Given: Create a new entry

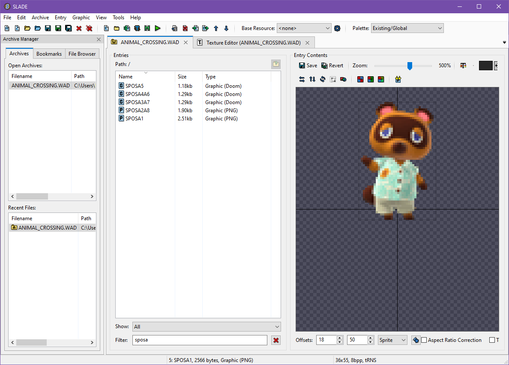Looking at the screenshot, I should click(x=106, y=28).
